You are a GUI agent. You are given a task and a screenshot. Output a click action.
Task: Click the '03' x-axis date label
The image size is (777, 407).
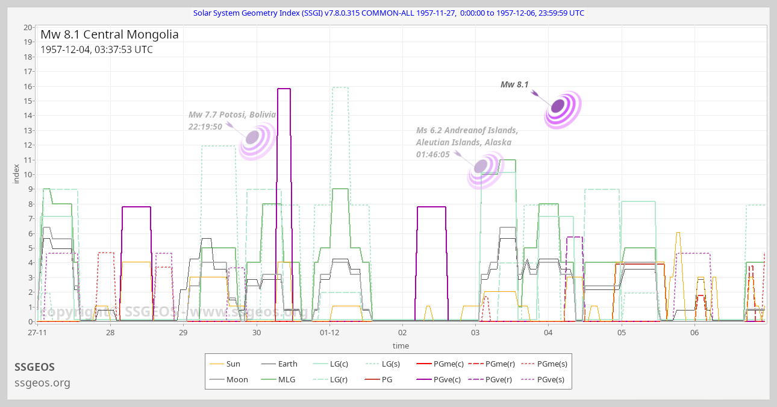coord(475,333)
